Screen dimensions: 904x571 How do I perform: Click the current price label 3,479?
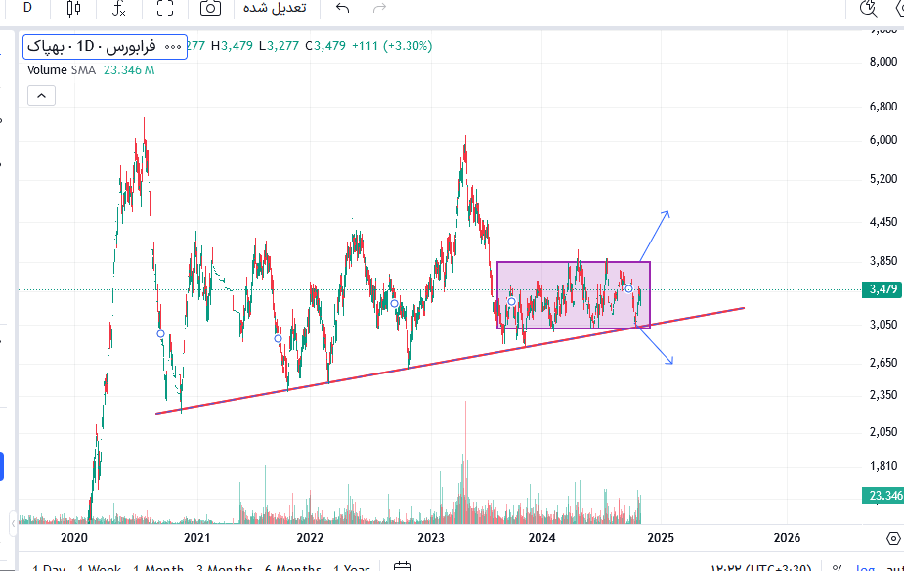tap(882, 289)
